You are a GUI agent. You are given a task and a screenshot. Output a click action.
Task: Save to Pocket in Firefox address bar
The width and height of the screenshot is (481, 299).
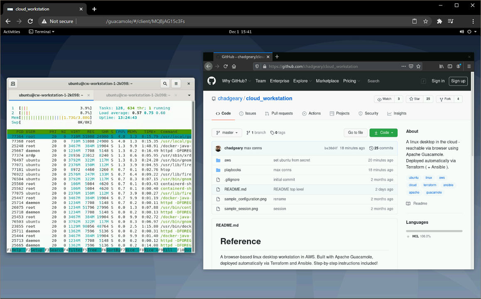tap(411, 66)
